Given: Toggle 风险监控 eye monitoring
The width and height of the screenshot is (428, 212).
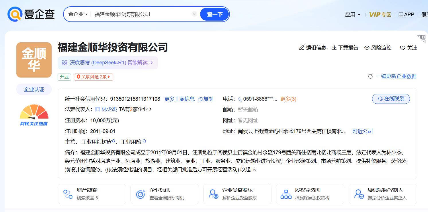Looking at the screenshot, I should click(378, 48).
